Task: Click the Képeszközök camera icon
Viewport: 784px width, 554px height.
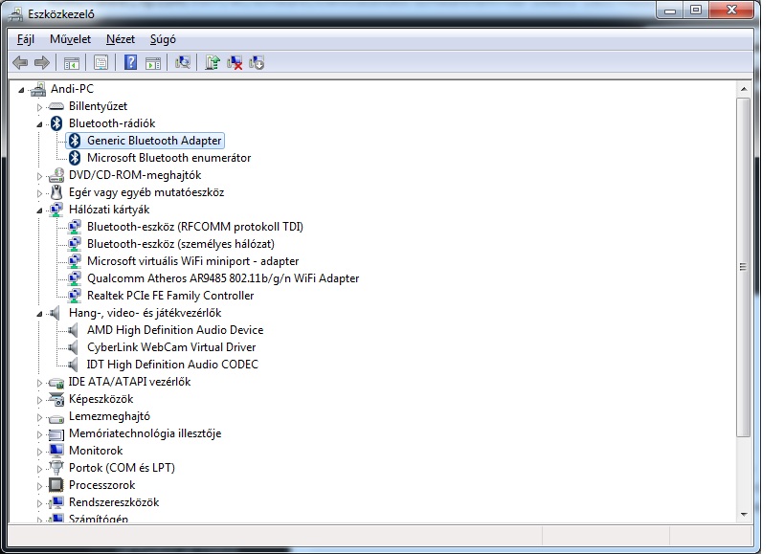Action: 56,399
